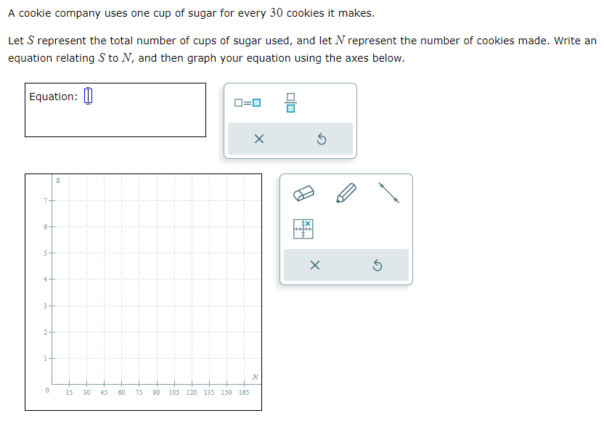Click the 90 tick mark on the N-axis

(x=155, y=390)
